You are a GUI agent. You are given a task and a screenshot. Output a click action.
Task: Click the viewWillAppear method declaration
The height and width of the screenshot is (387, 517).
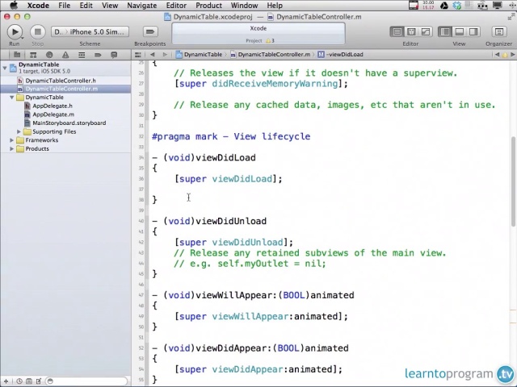pyautogui.click(x=253, y=295)
